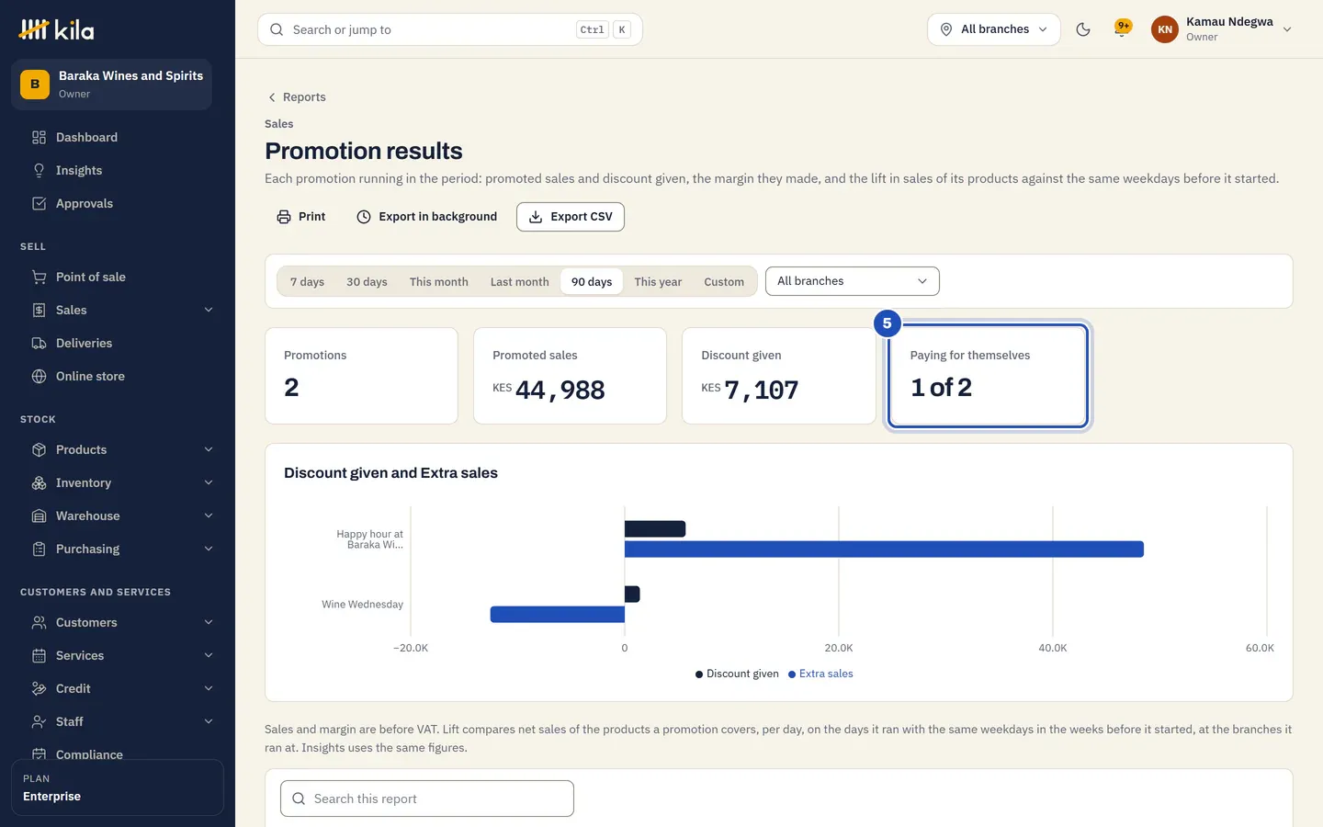The height and width of the screenshot is (827, 1323).
Task: Click the Happy hour extra sales bar
Action: pyautogui.click(x=884, y=549)
